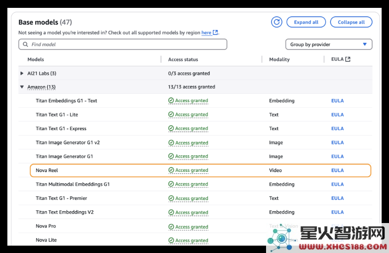
Task: Click Access granted for Titan Image Generator G1 v2
Action: [x=188, y=143]
